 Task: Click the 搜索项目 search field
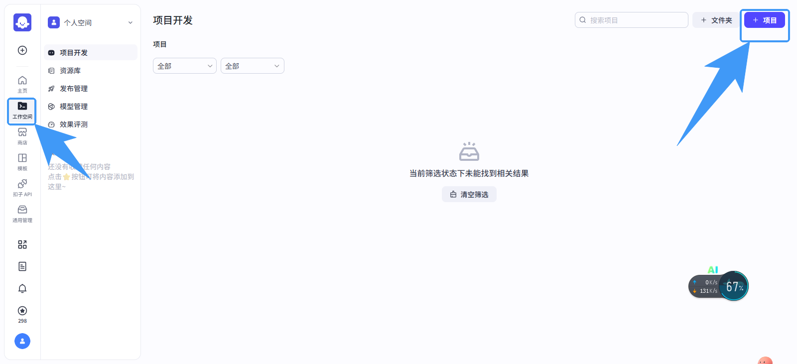tap(632, 20)
